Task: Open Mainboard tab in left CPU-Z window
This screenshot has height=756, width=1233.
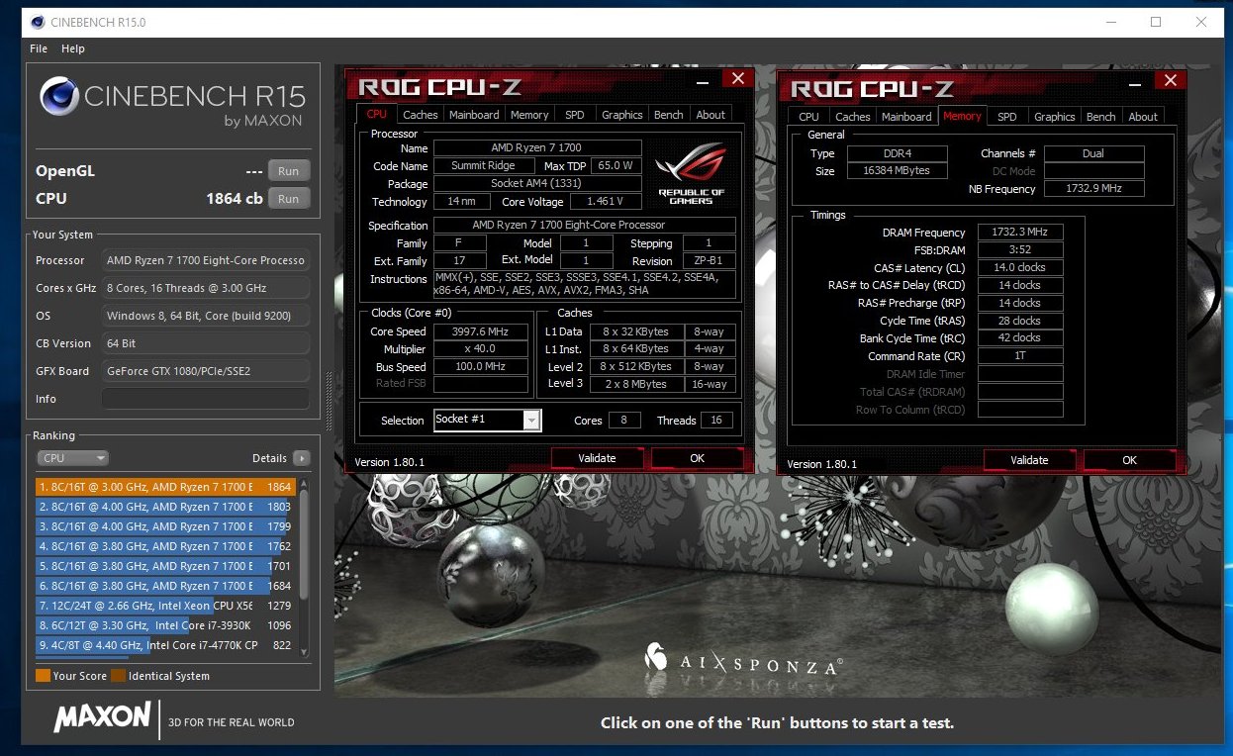Action: (474, 115)
